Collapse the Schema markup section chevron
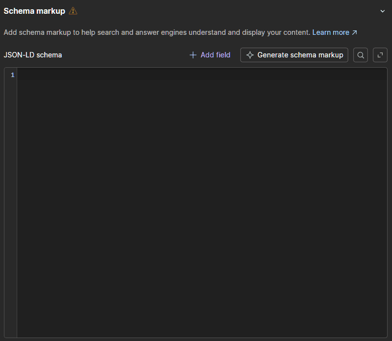The height and width of the screenshot is (341, 392). (382, 11)
